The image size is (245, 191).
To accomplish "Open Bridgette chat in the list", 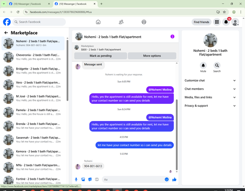I will point(33,71).
